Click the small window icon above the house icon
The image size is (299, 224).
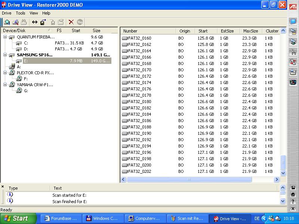click(x=293, y=187)
